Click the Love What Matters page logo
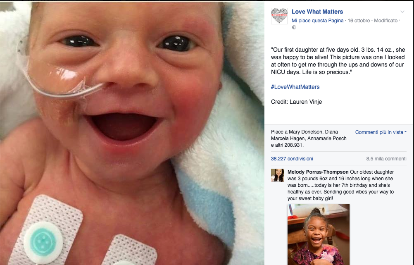 coord(279,16)
